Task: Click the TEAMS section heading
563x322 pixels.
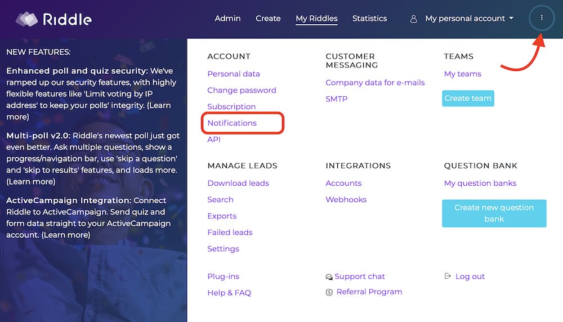Action: [x=458, y=56]
